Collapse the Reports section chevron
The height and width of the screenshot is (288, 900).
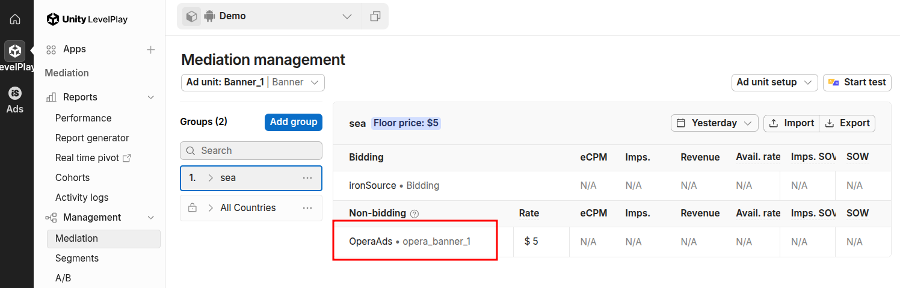(151, 97)
